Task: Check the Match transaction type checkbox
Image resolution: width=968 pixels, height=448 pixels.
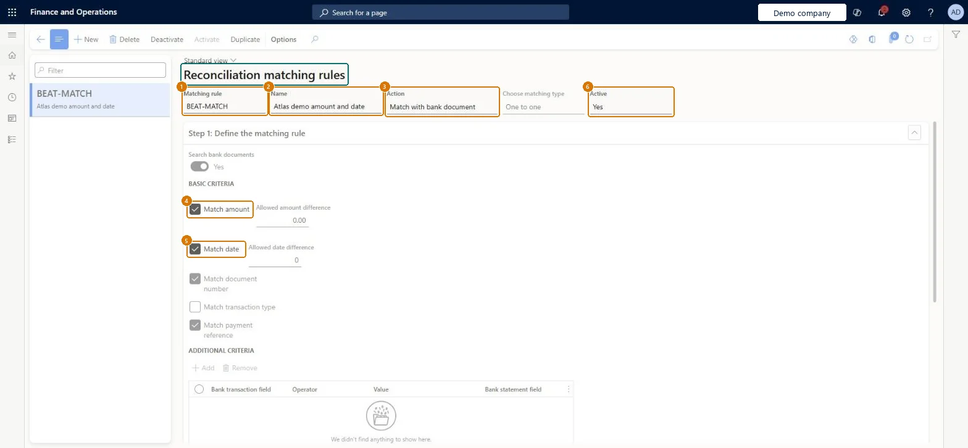Action: [195, 307]
